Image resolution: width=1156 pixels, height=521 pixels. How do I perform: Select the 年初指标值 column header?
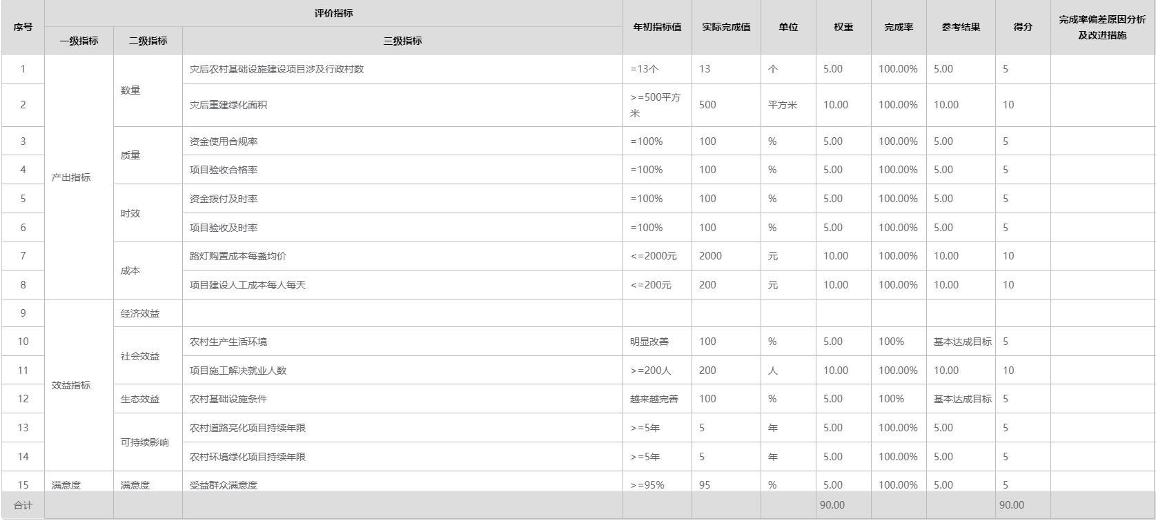657,28
